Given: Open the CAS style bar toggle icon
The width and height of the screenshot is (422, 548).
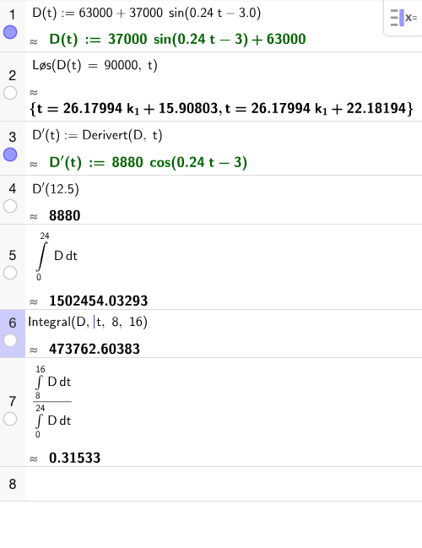Looking at the screenshot, I should [x=403, y=18].
